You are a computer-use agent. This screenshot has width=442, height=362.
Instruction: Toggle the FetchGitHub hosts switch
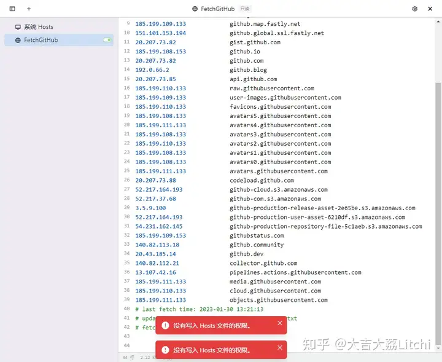click(x=107, y=40)
